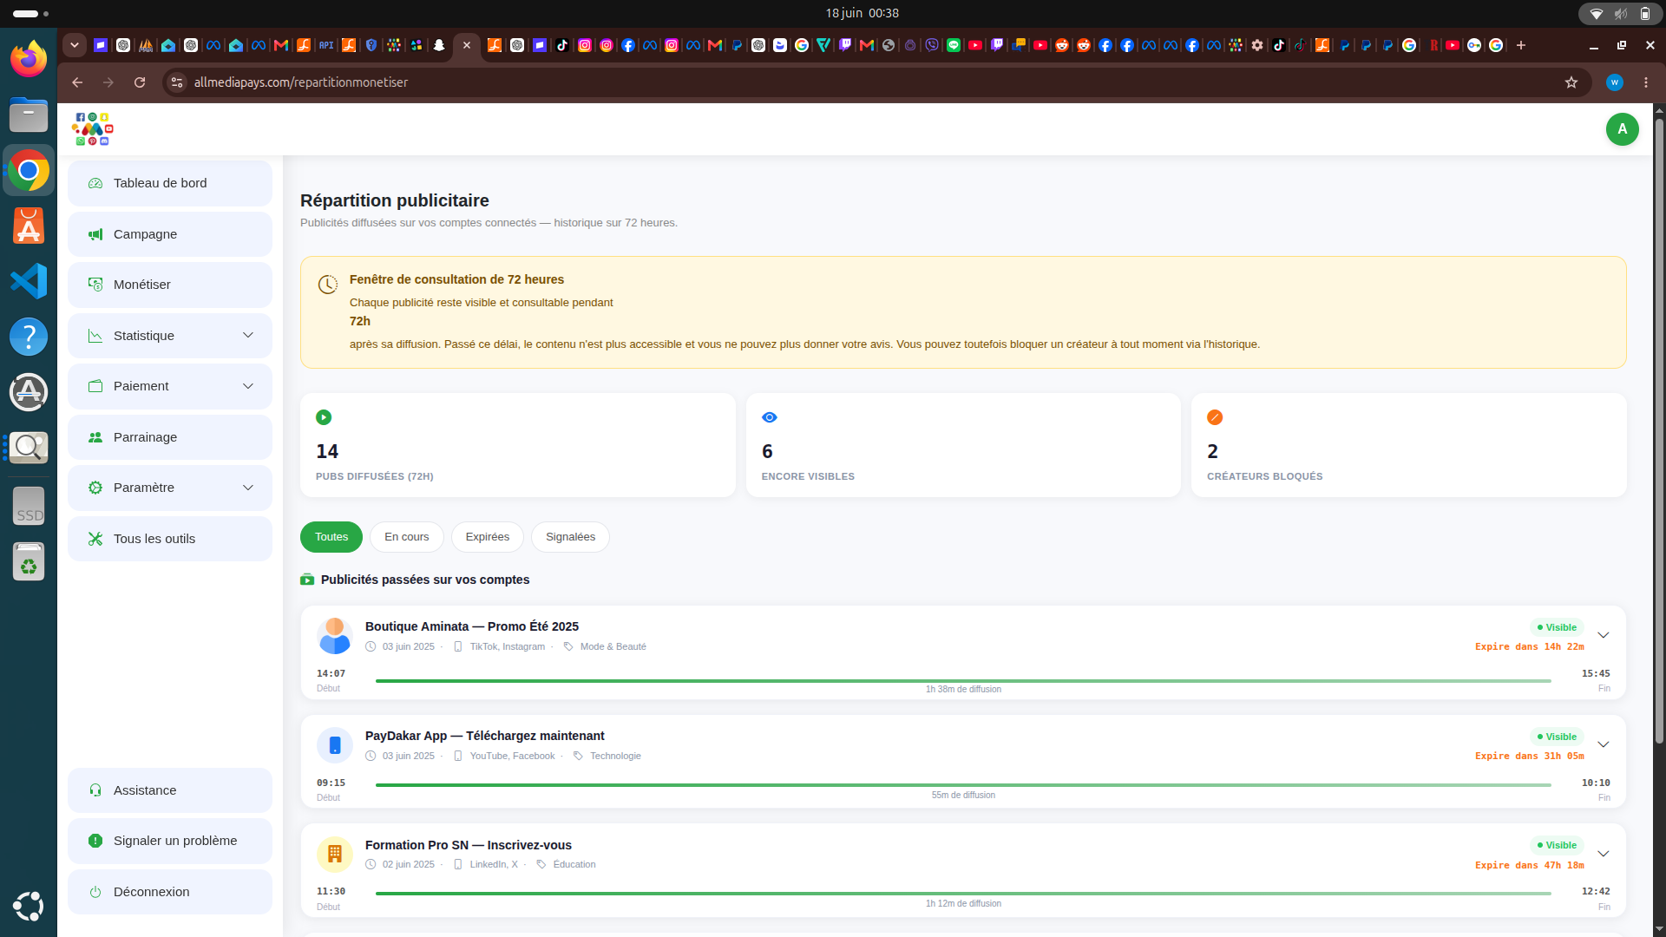Image resolution: width=1666 pixels, height=937 pixels.
Task: Open Parrainage menu item
Action: point(170,437)
